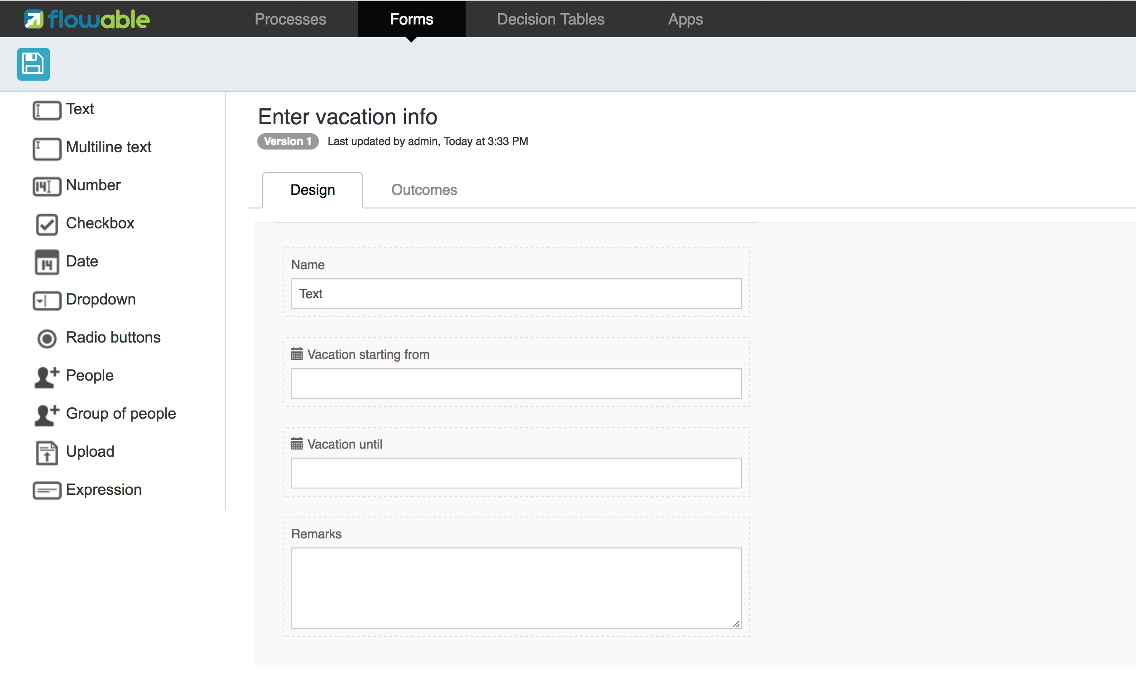Click the 'Radio buttons' palette label
1136x677 pixels.
pos(113,337)
